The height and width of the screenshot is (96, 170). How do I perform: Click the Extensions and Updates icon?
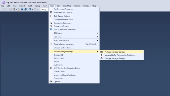point(51,12)
